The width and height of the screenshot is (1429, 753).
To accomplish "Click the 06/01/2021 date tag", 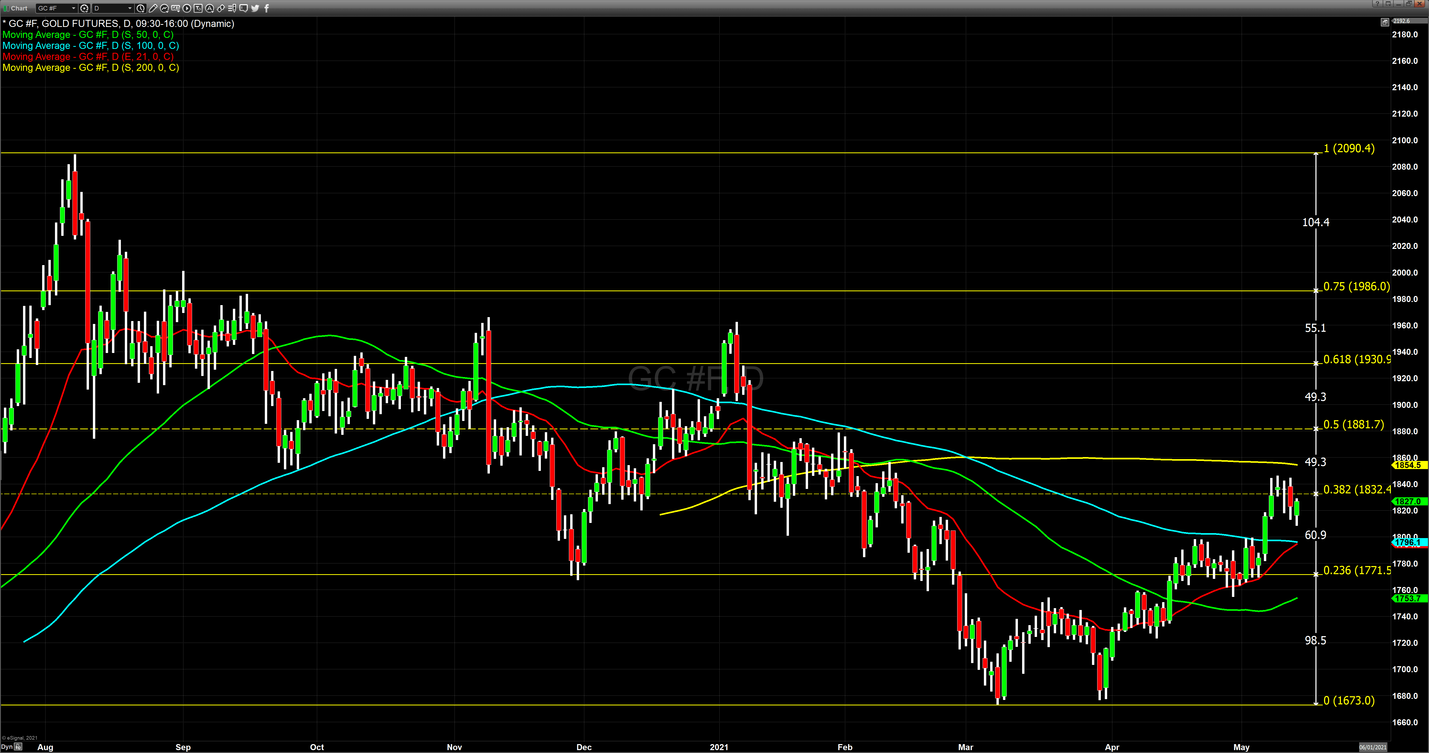I will pyautogui.click(x=1374, y=747).
